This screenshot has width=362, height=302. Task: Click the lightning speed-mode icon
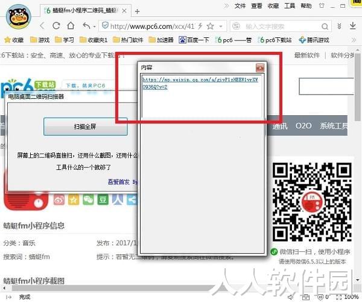(x=200, y=26)
